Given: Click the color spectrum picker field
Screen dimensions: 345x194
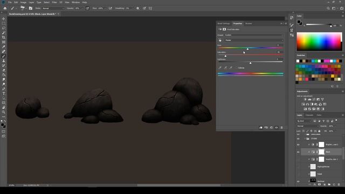Looking at the screenshot, I should coord(319,41).
